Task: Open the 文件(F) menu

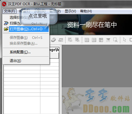Action: (9, 11)
